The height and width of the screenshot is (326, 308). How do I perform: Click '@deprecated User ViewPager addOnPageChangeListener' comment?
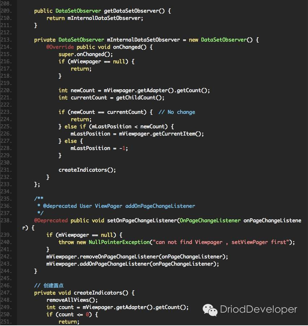click(119, 206)
